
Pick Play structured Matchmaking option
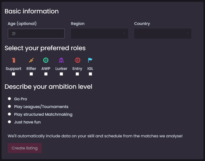pos(10,114)
